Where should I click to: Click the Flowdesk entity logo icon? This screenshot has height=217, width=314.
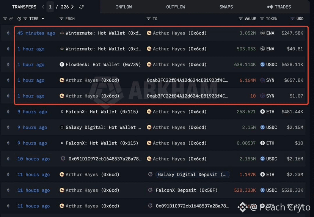(x=62, y=64)
